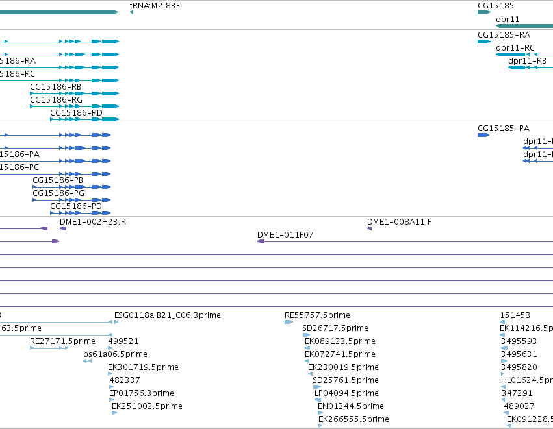This screenshot has width=553, height=429.
Task: Click the DME1-011F07 clone end glyph
Action: (261, 241)
